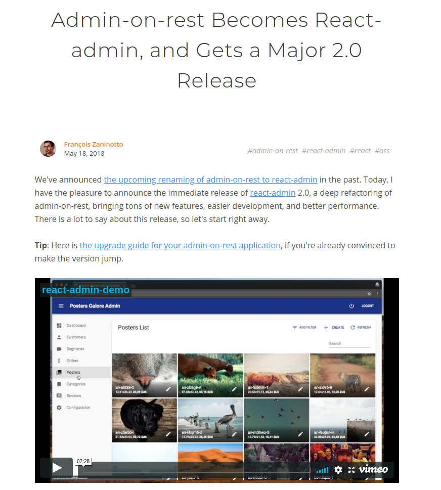The height and width of the screenshot is (490, 441).
Task: Click edit pencil on poster an-i9upm-H
Action: (367, 434)
